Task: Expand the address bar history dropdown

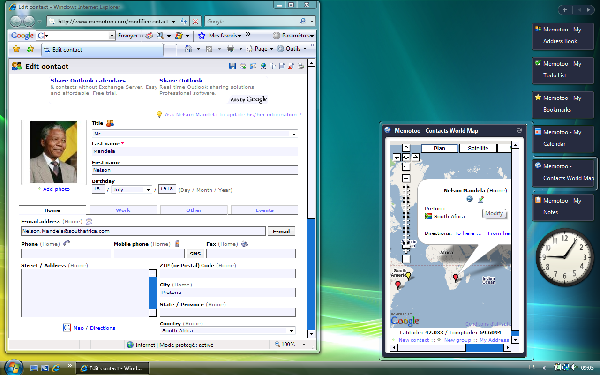Action: pyautogui.click(x=173, y=22)
